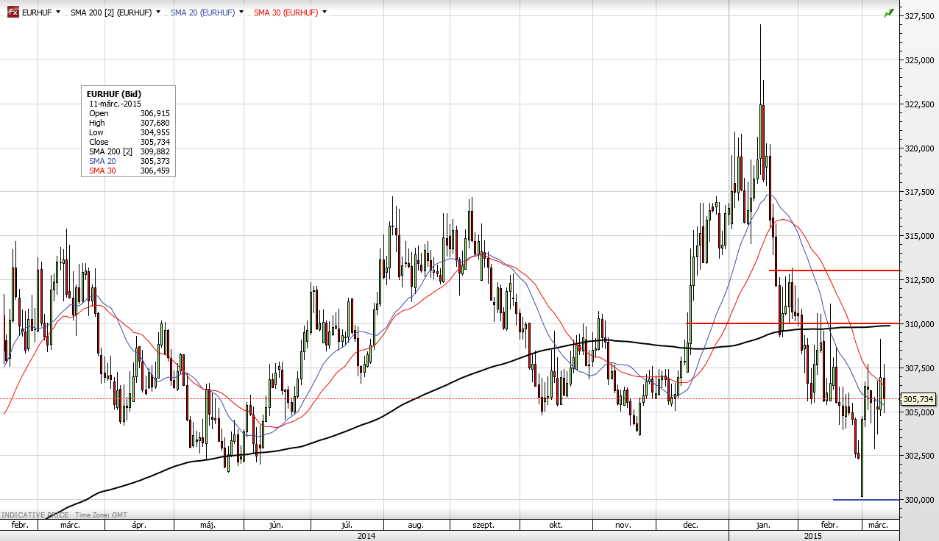This screenshot has width=939, height=541.
Task: Click the febr. label at left of time axis
Action: point(20,526)
